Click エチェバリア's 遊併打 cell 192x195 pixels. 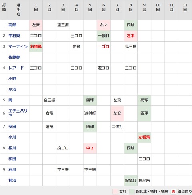pos(90,113)
